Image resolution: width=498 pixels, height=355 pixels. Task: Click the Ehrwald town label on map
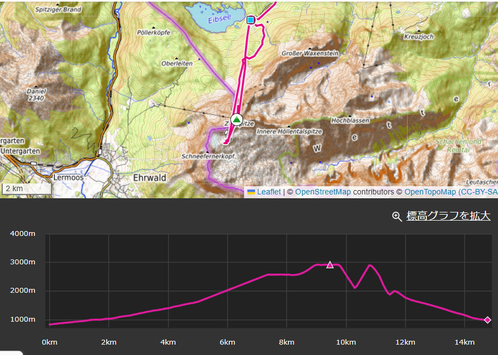149,178
